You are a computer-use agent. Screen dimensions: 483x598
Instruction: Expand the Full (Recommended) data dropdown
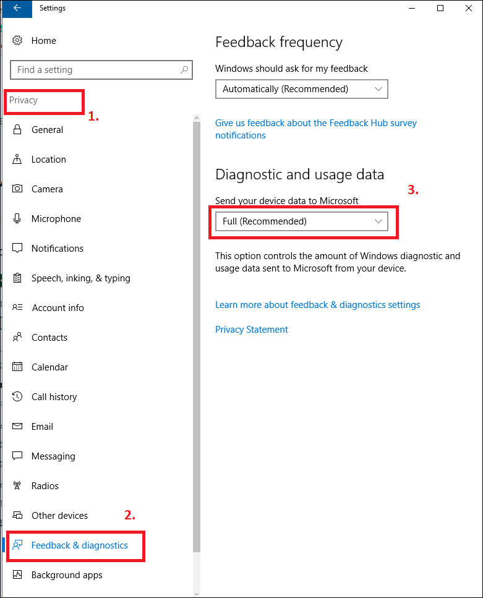click(301, 221)
